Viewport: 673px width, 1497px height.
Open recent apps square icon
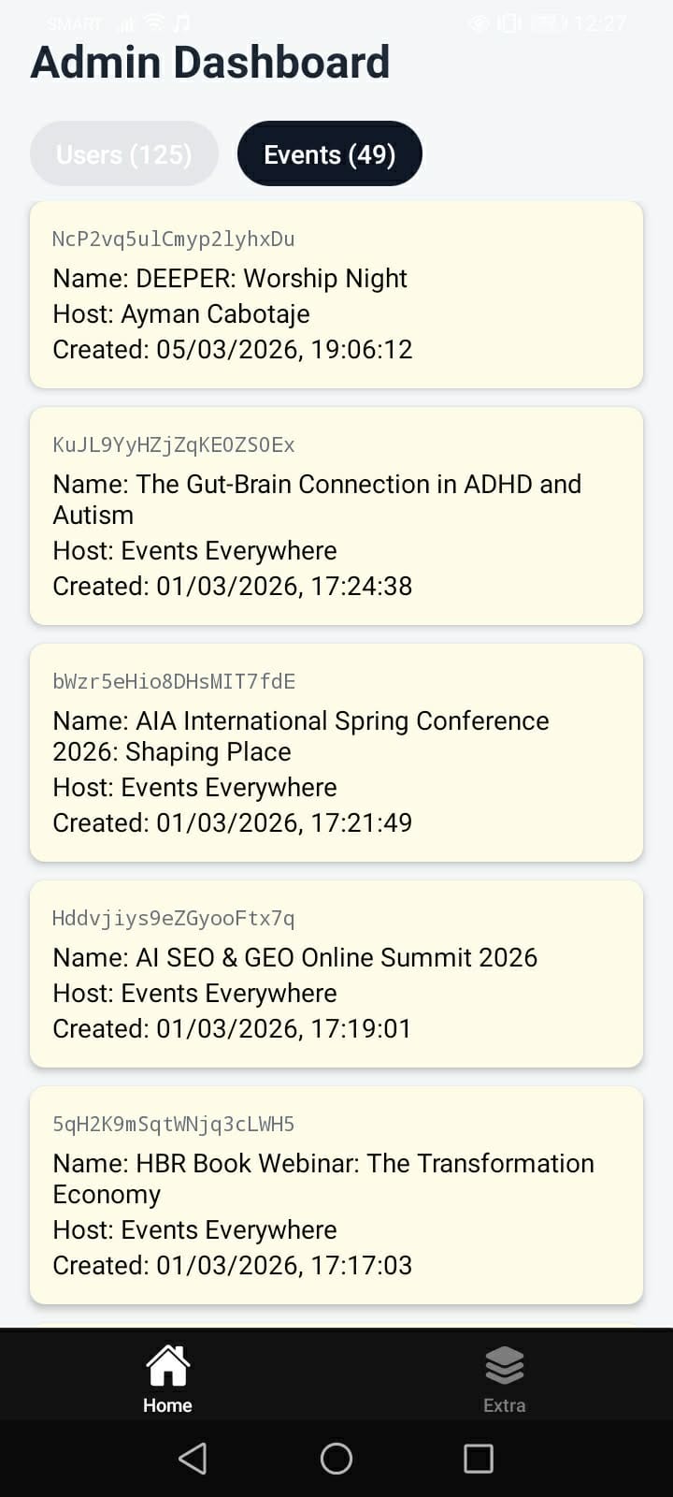[479, 1458]
